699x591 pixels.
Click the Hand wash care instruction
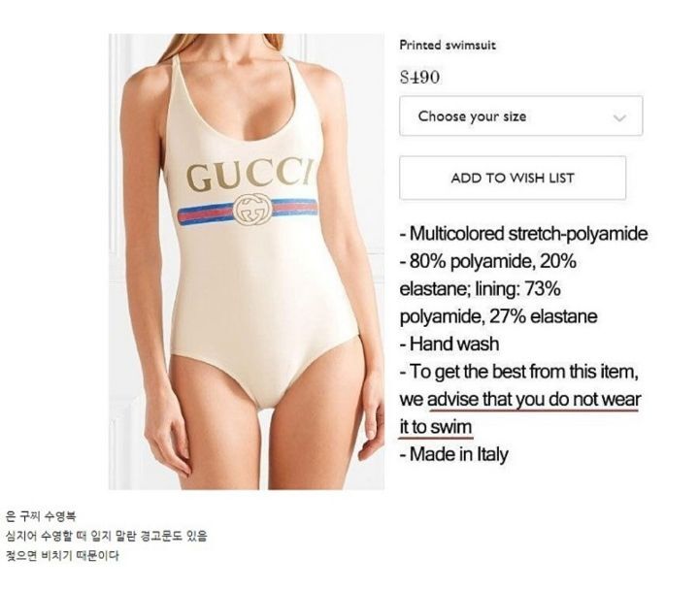[x=449, y=345]
